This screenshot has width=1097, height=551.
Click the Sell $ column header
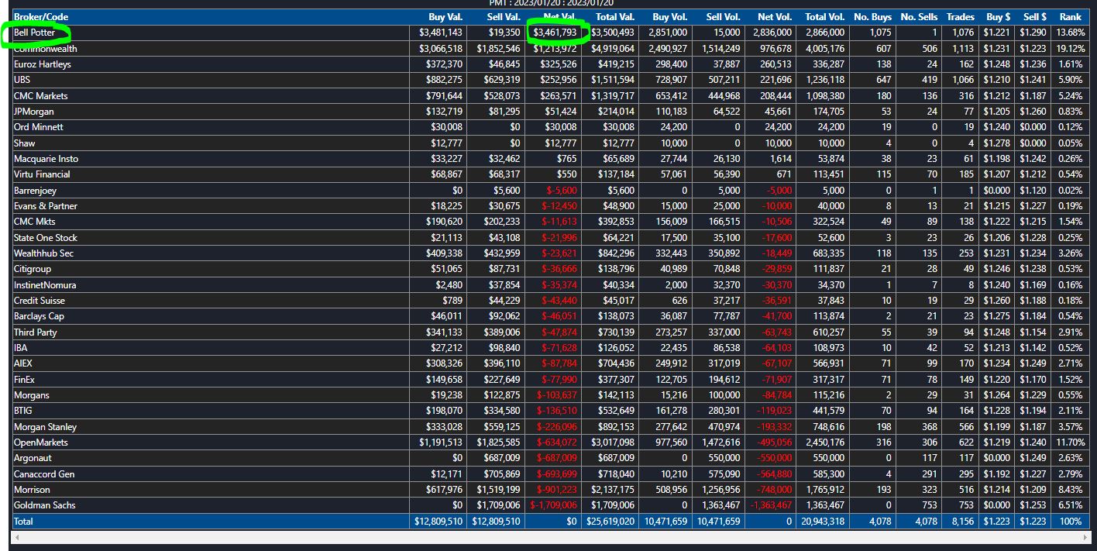tap(1035, 17)
